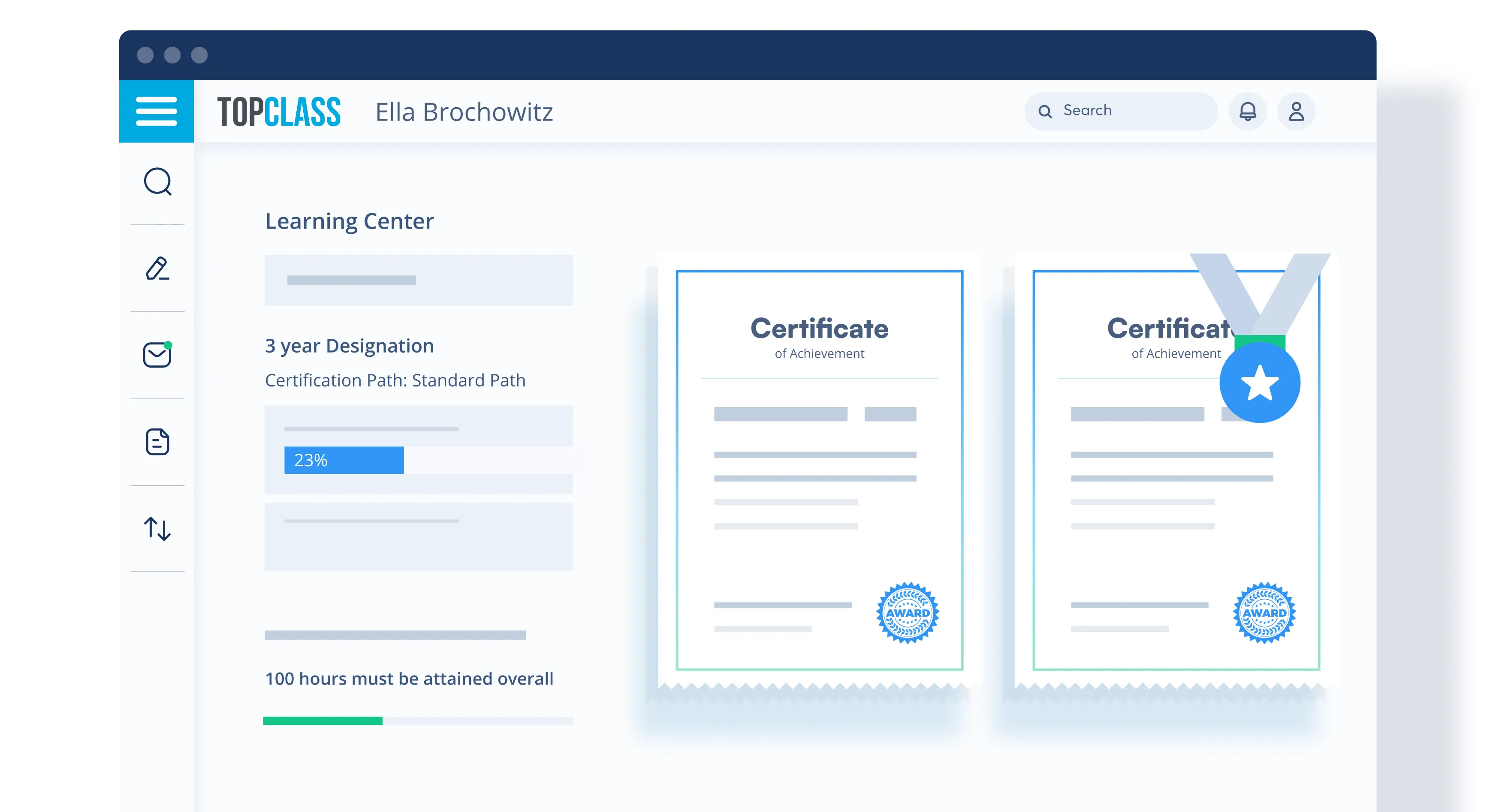Viewport: 1493px width, 812px height.
Task: Click the up-down arrows transfer icon
Action: 157,528
